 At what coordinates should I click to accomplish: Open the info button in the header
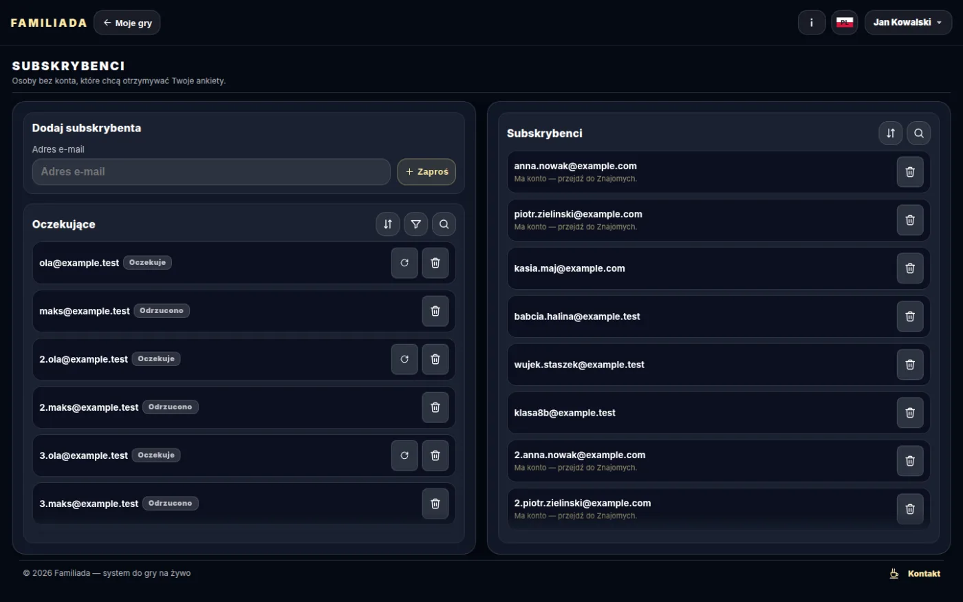click(x=812, y=23)
